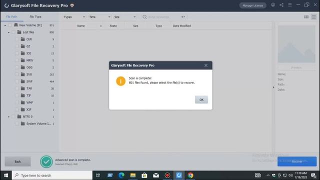Screen dimensions: 320x180
Task: Collapse the Lost files node
Action: pyautogui.click(x=8, y=32)
